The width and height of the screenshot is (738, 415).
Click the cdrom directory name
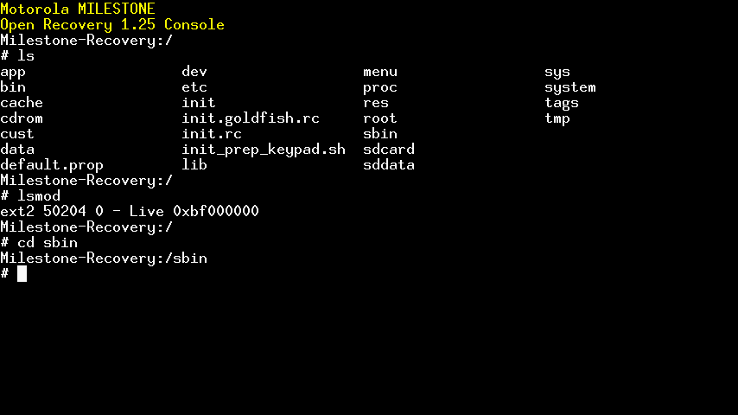pyautogui.click(x=22, y=118)
